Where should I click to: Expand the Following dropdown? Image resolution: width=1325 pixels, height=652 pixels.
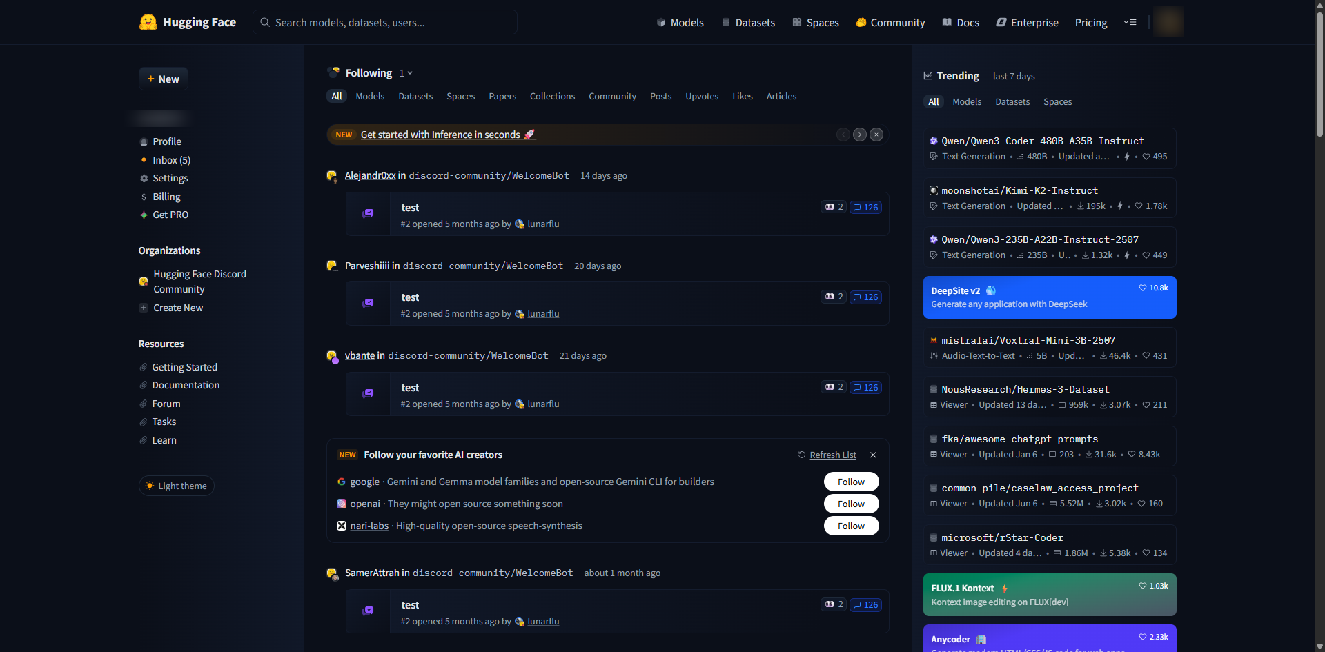pos(406,73)
